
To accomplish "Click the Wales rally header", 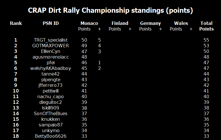I will tap(181, 23).
